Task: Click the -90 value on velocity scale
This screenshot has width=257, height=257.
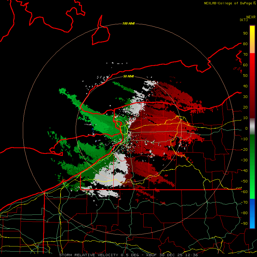Action: [244, 224]
